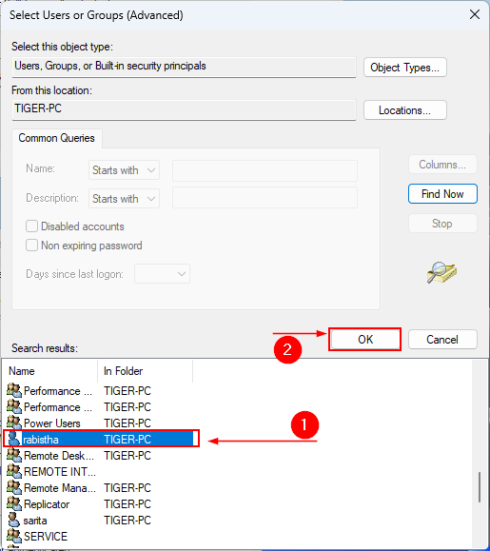This screenshot has height=551, width=490.
Task: Open the Locations dialog
Action: point(405,110)
